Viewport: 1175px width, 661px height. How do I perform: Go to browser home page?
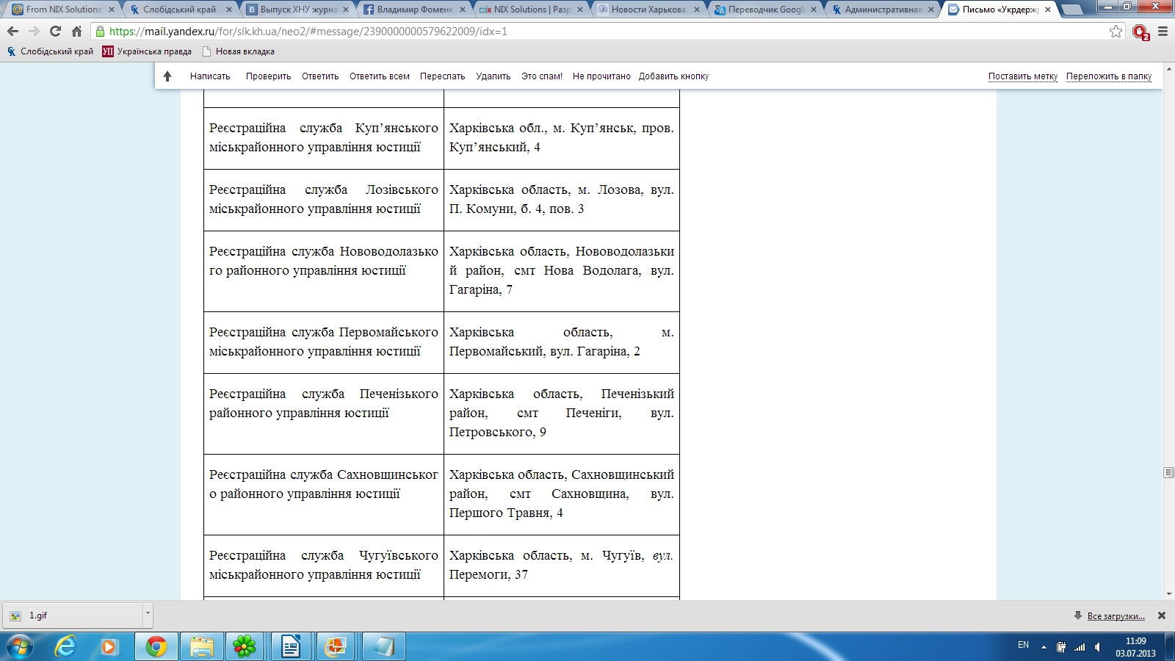click(x=76, y=32)
